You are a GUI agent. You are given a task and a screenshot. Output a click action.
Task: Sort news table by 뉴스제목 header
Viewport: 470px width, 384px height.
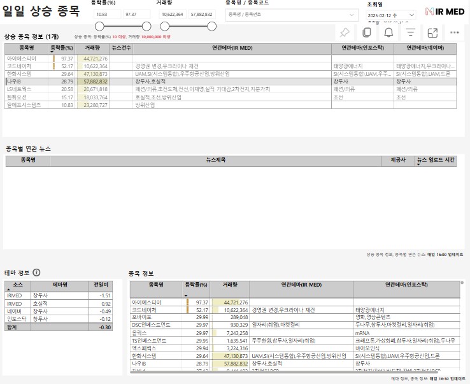coord(216,160)
